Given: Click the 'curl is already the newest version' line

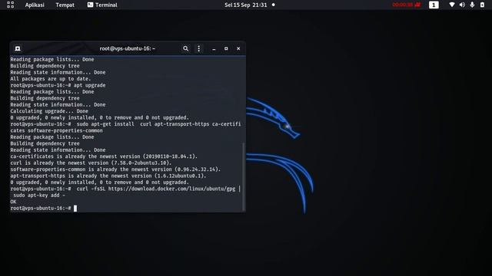Looking at the screenshot, I should (91, 163).
